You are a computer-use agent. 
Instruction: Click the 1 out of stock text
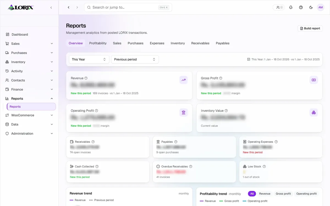pos(251,177)
